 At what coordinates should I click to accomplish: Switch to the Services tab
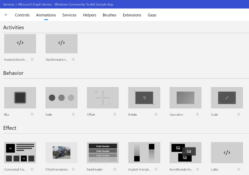click(69, 15)
